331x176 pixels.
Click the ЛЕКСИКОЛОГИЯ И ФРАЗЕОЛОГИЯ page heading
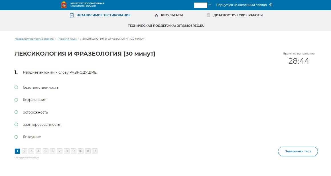(x=85, y=54)
